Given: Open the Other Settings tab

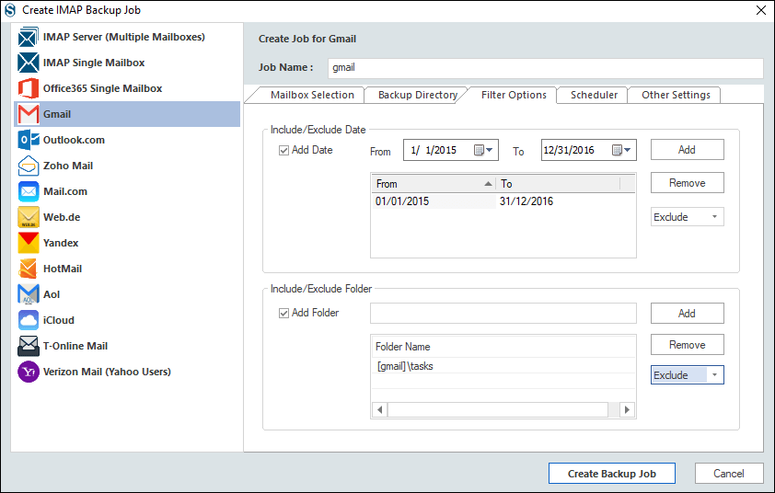Looking at the screenshot, I should tap(676, 95).
